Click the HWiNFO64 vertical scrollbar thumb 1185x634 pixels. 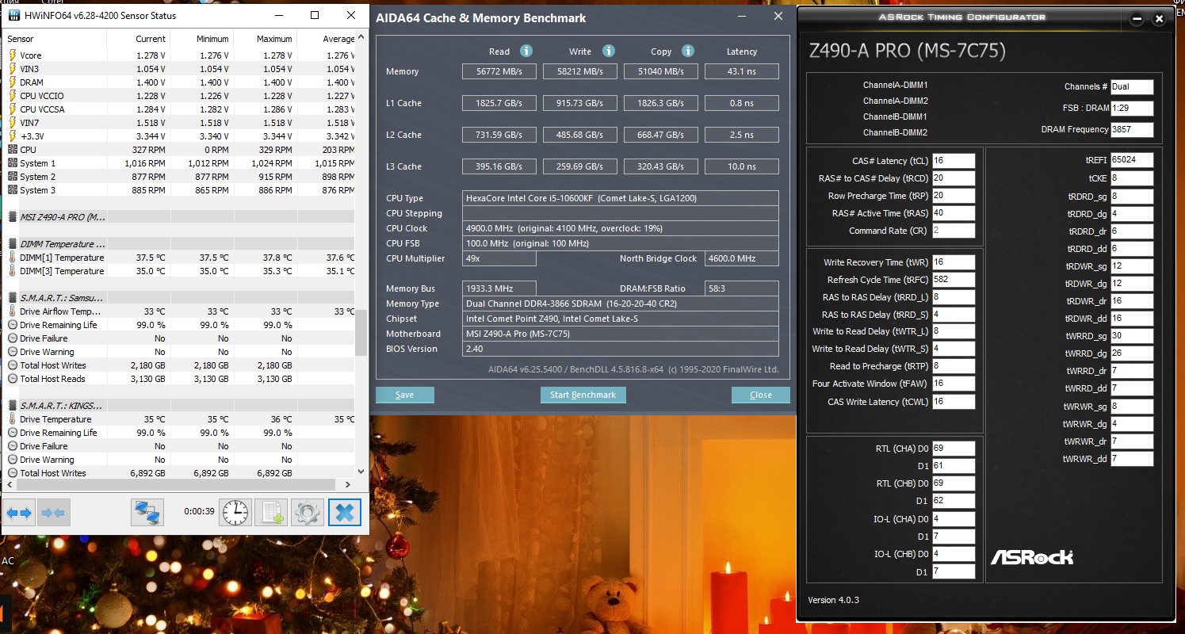tap(362, 333)
